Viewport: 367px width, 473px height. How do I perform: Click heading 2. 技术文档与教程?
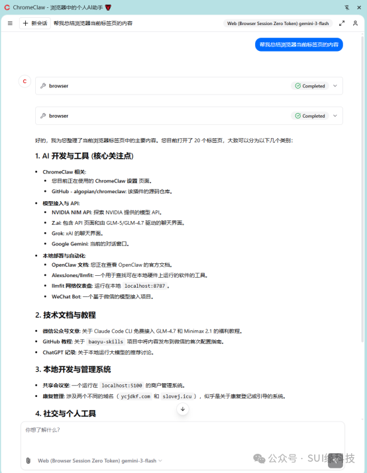(66, 315)
